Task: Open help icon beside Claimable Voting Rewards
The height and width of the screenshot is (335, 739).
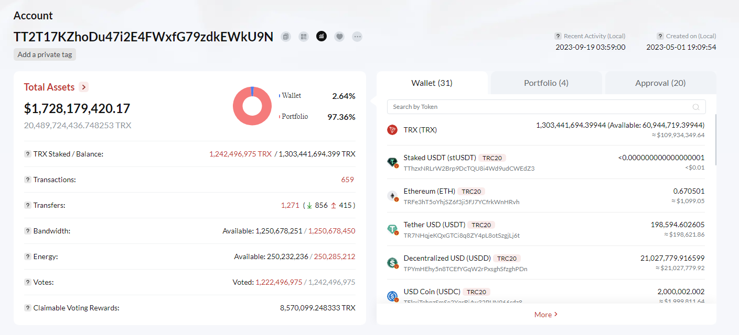Action: pyautogui.click(x=27, y=308)
